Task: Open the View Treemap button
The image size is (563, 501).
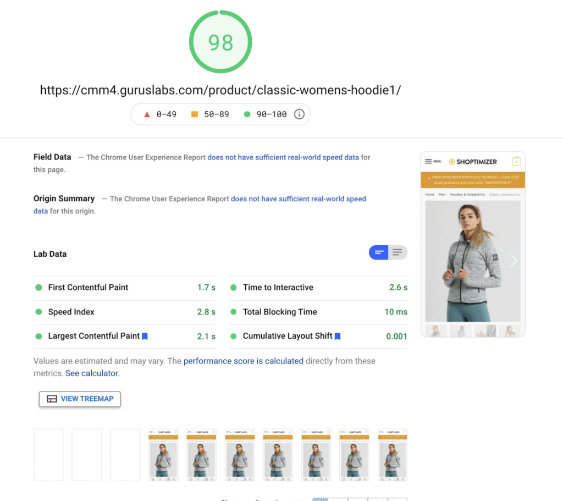Action: 80,399
